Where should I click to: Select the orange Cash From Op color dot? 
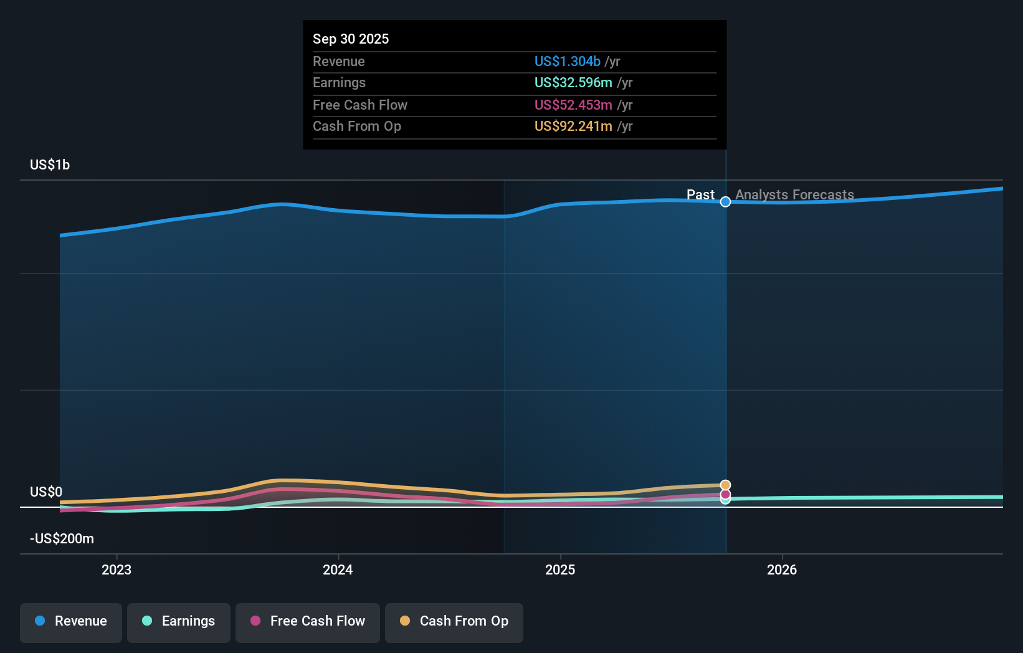click(406, 621)
